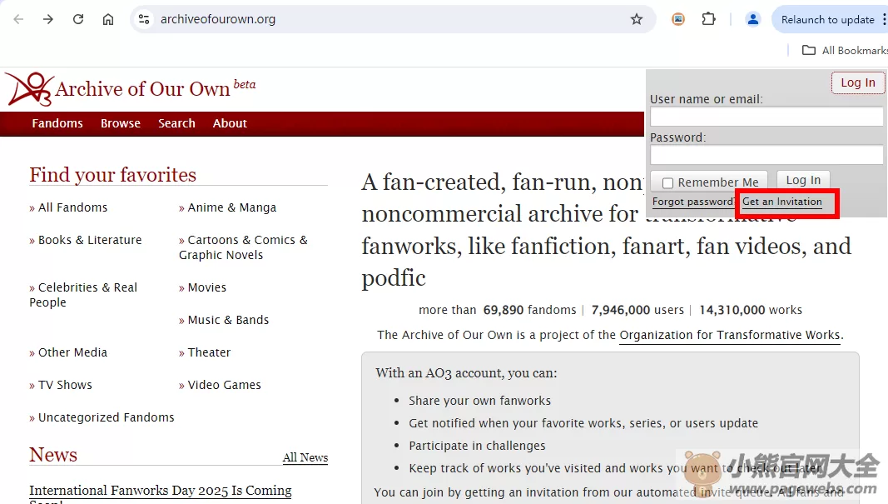The height and width of the screenshot is (504, 888).
Task: Open the Movies fandoms link
Action: tap(206, 287)
